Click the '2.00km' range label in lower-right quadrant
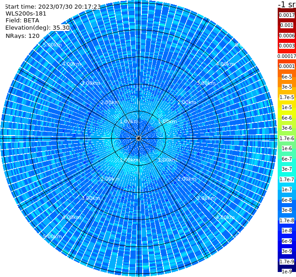The height and width of the screenshot is (277, 296). coord(187,179)
